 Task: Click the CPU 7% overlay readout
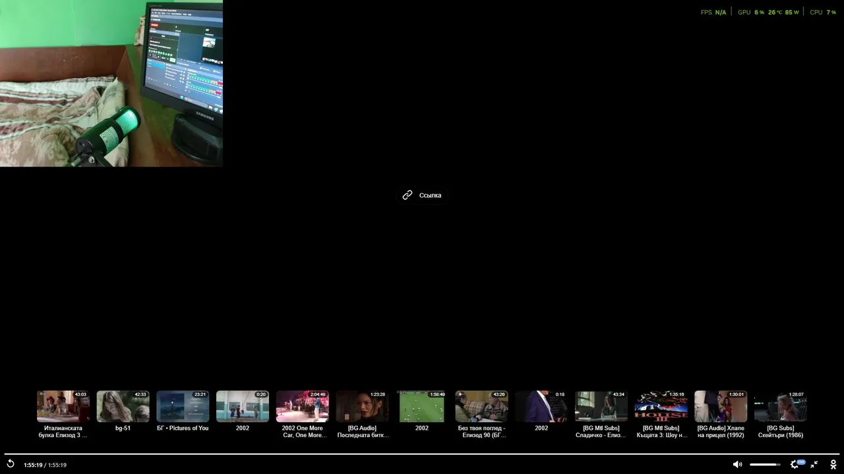pos(823,13)
